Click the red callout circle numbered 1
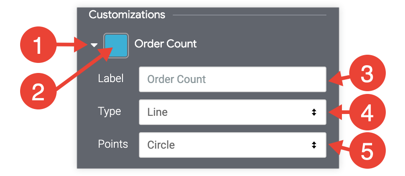405x176 pixels. (38, 45)
